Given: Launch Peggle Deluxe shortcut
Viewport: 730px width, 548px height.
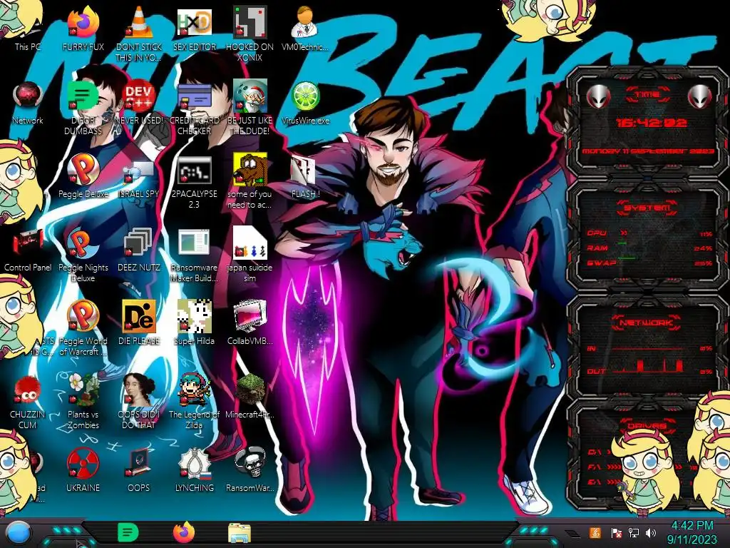Looking at the screenshot, I should (83, 176).
